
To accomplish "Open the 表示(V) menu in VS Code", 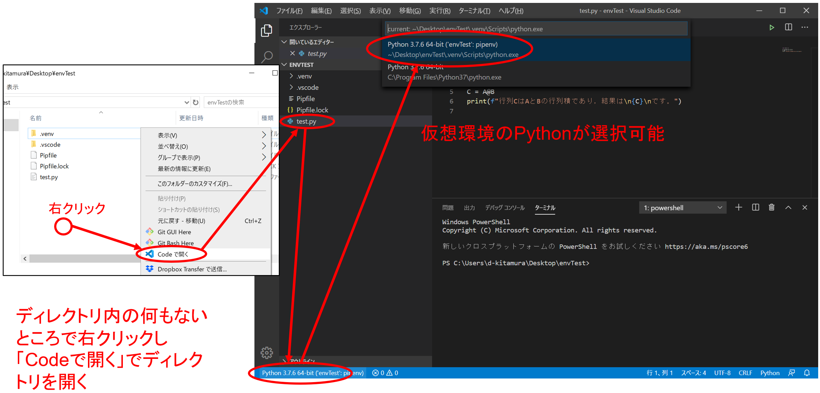I will point(380,11).
